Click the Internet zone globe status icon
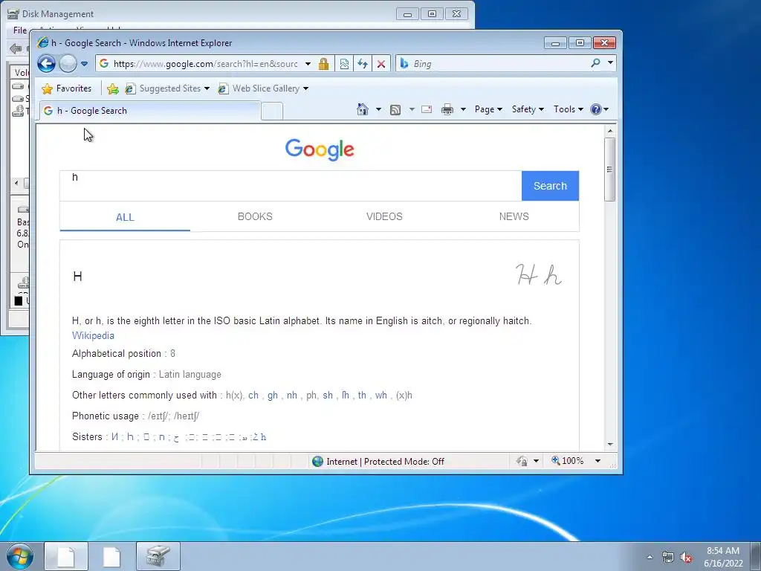This screenshot has height=571, width=761. (x=317, y=461)
